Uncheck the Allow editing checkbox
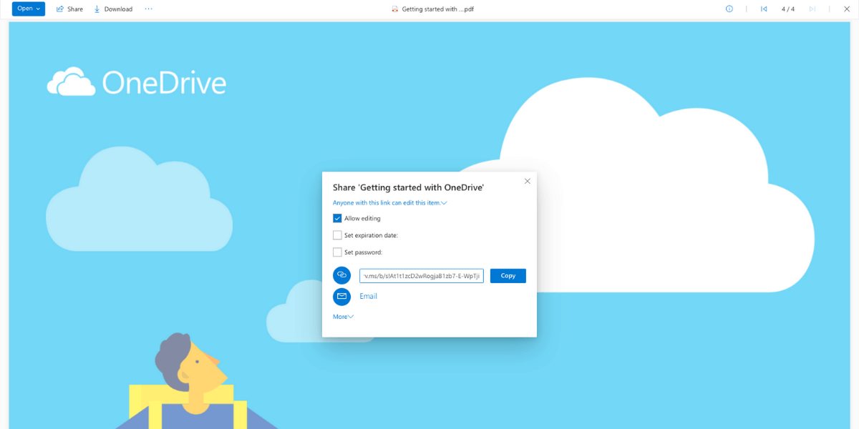This screenshot has height=429, width=859. [337, 218]
